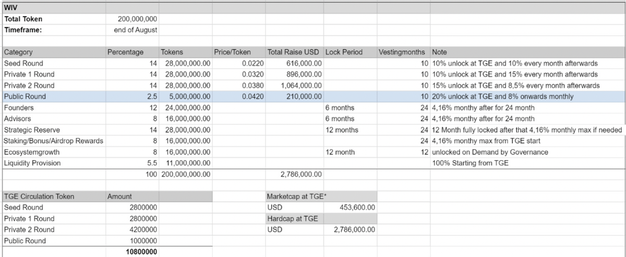Click the highlighted Public Round category cell
The height and width of the screenshot is (257, 626).
[x=25, y=97]
